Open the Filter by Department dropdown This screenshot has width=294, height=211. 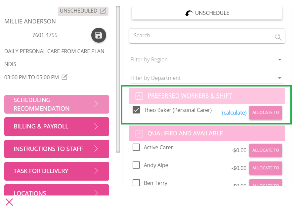(x=207, y=78)
